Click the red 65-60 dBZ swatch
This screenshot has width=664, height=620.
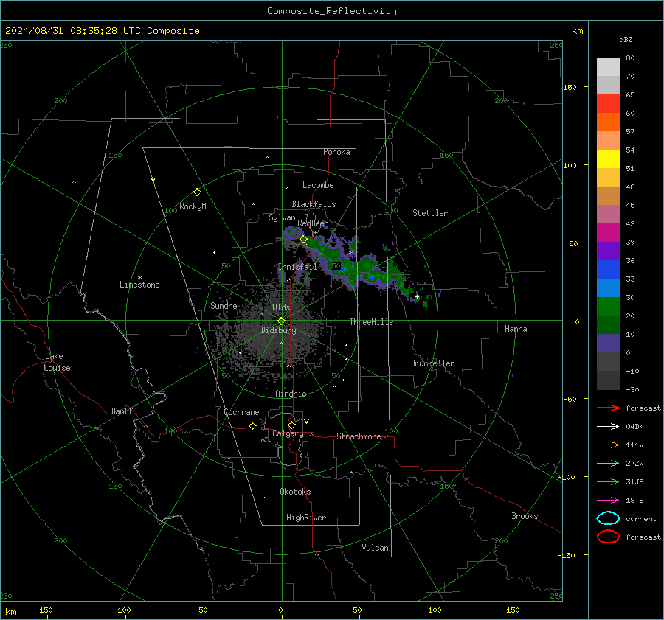click(x=608, y=104)
